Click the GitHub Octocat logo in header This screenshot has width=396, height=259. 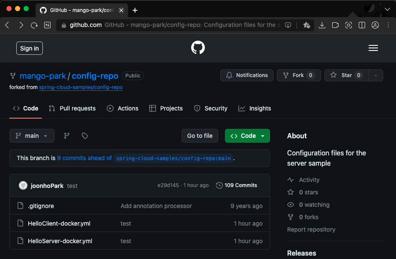pyautogui.click(x=198, y=48)
